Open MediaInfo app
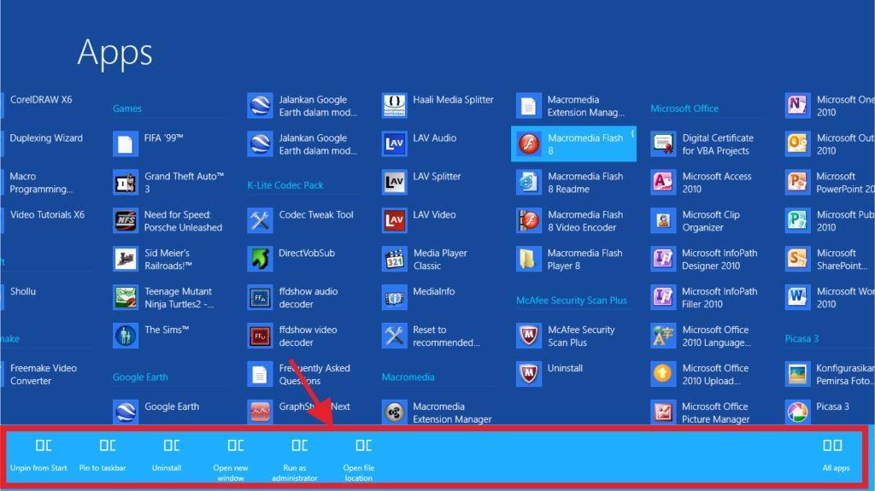Screen dimensions: 875x491 pos(419,298)
